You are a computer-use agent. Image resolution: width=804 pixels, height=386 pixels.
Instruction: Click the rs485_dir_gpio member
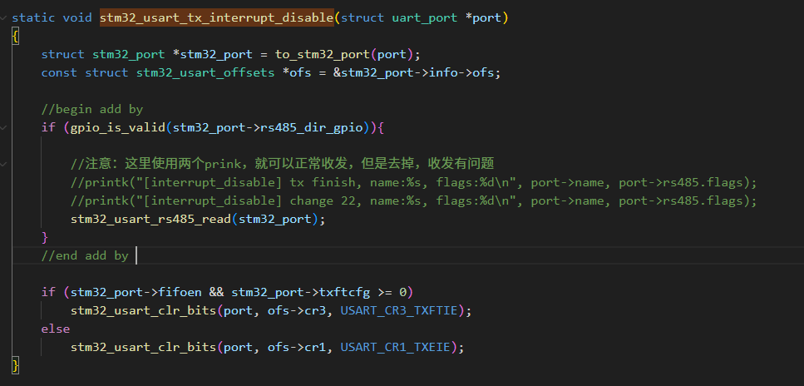[312, 128]
